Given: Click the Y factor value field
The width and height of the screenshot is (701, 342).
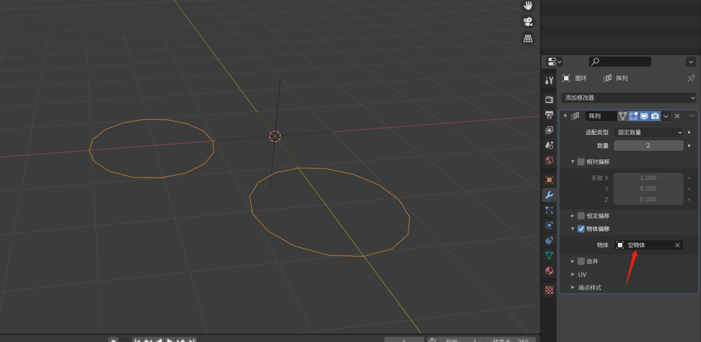Looking at the screenshot, I should coord(648,188).
